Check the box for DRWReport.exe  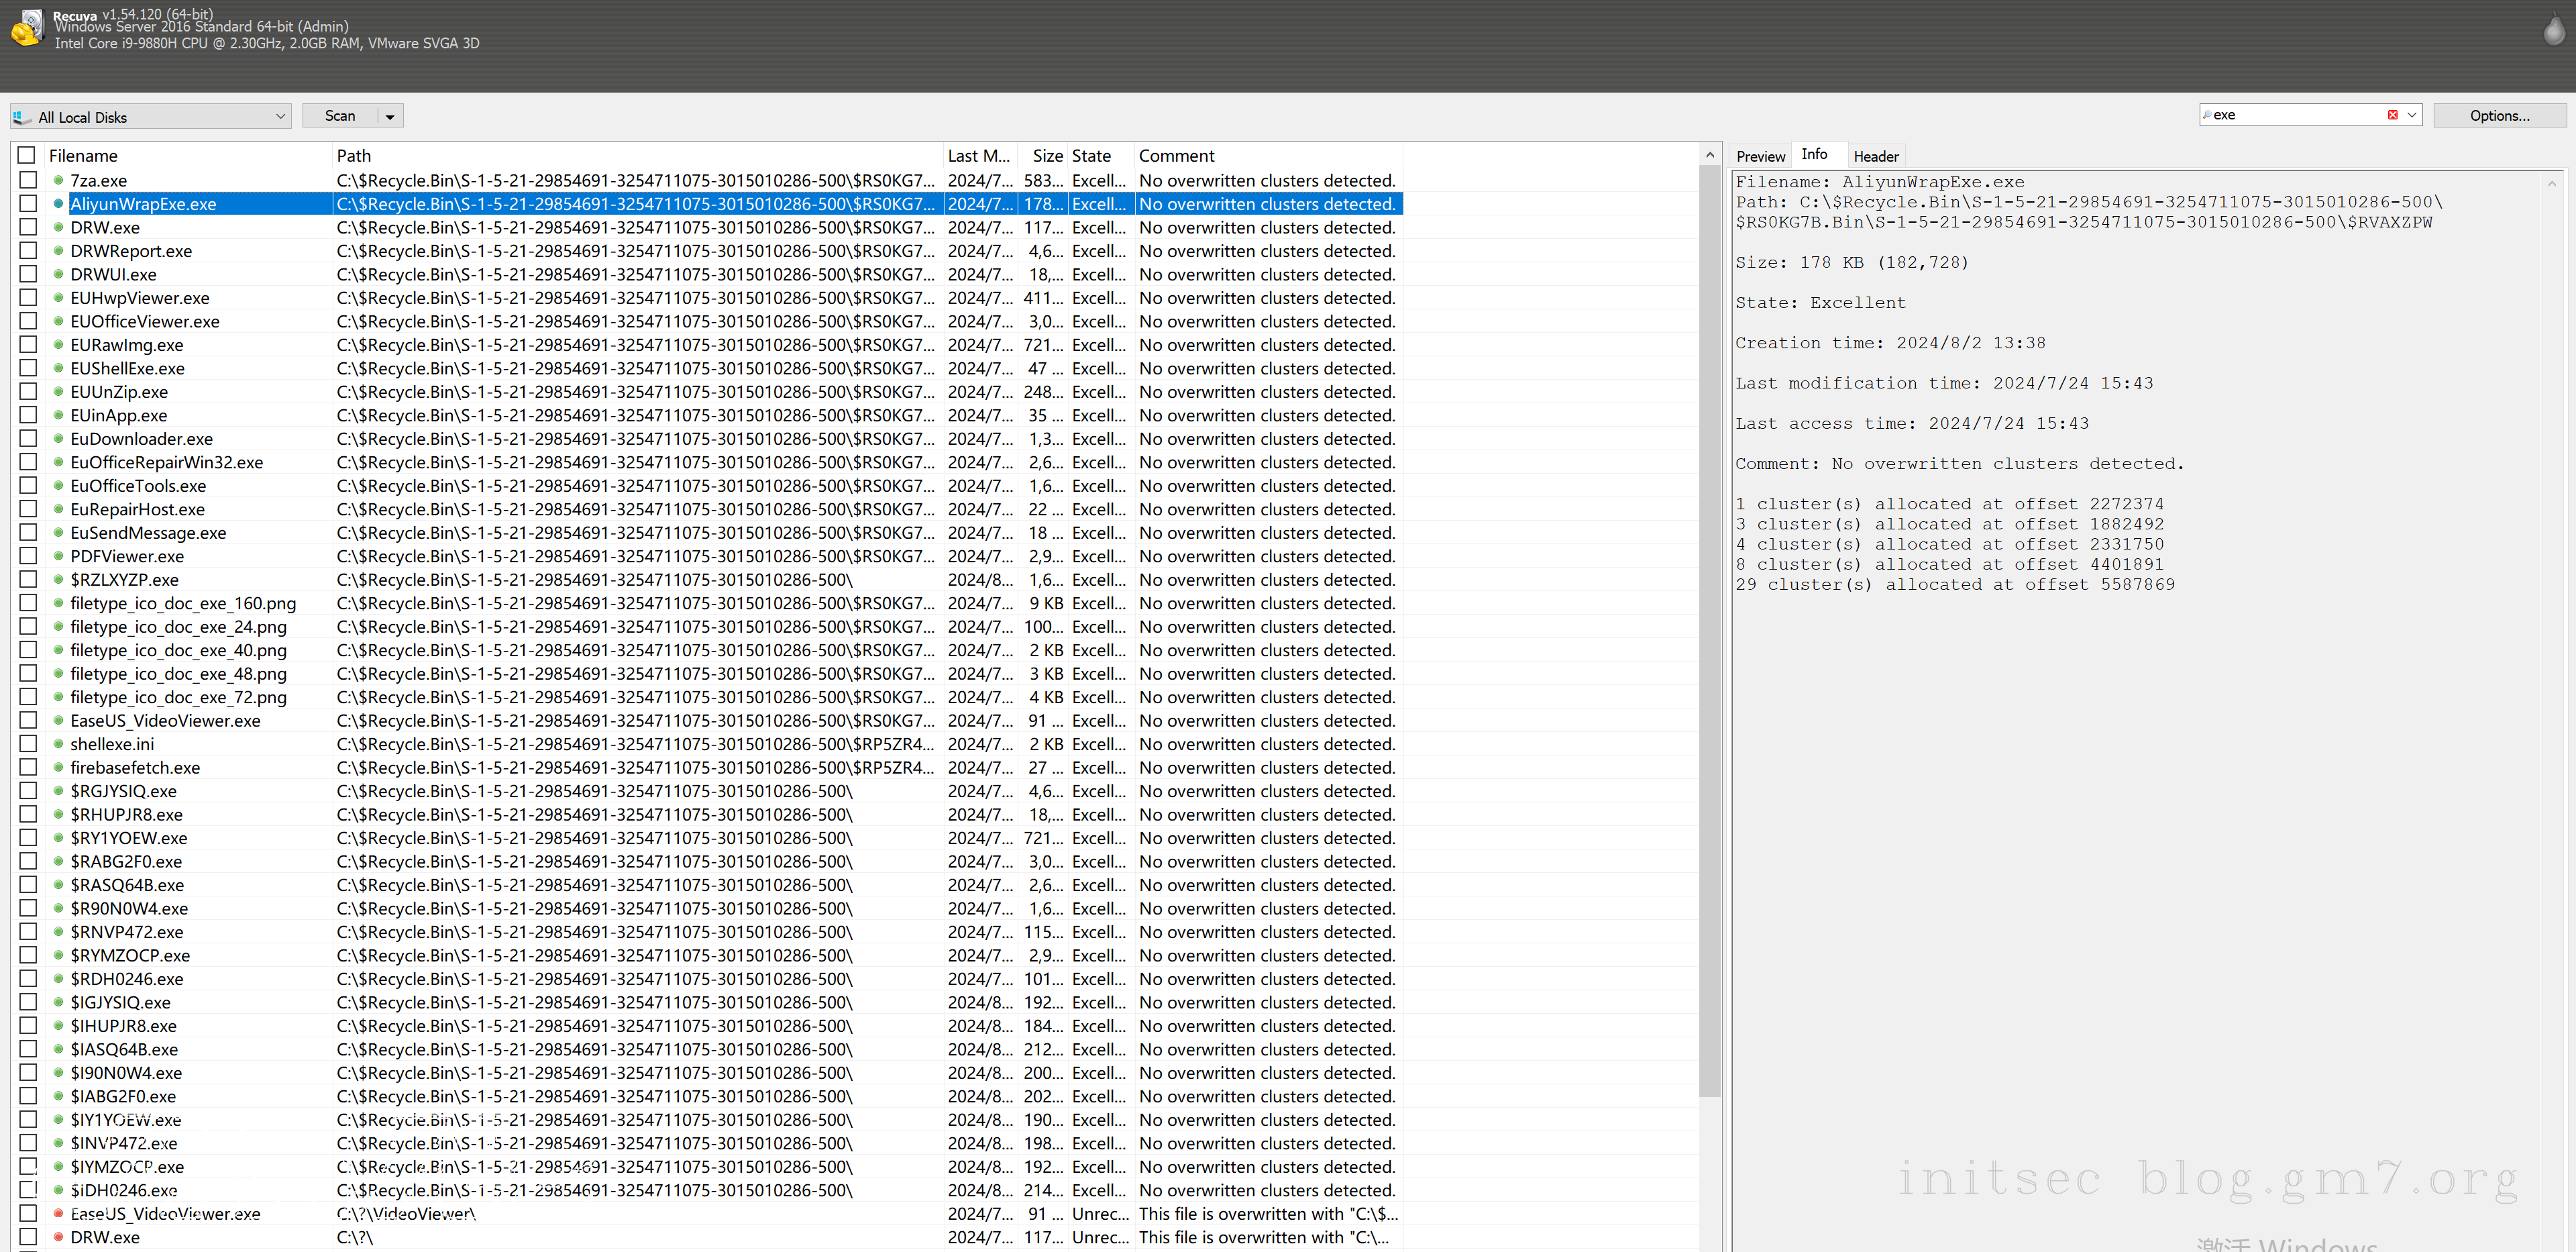(28, 251)
